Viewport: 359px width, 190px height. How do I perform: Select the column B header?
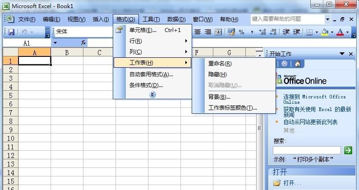[x=67, y=52]
